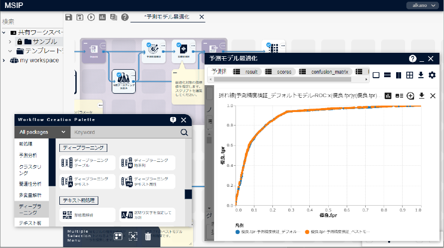
Task: Delete selection with the trash icon
Action: click(148, 237)
